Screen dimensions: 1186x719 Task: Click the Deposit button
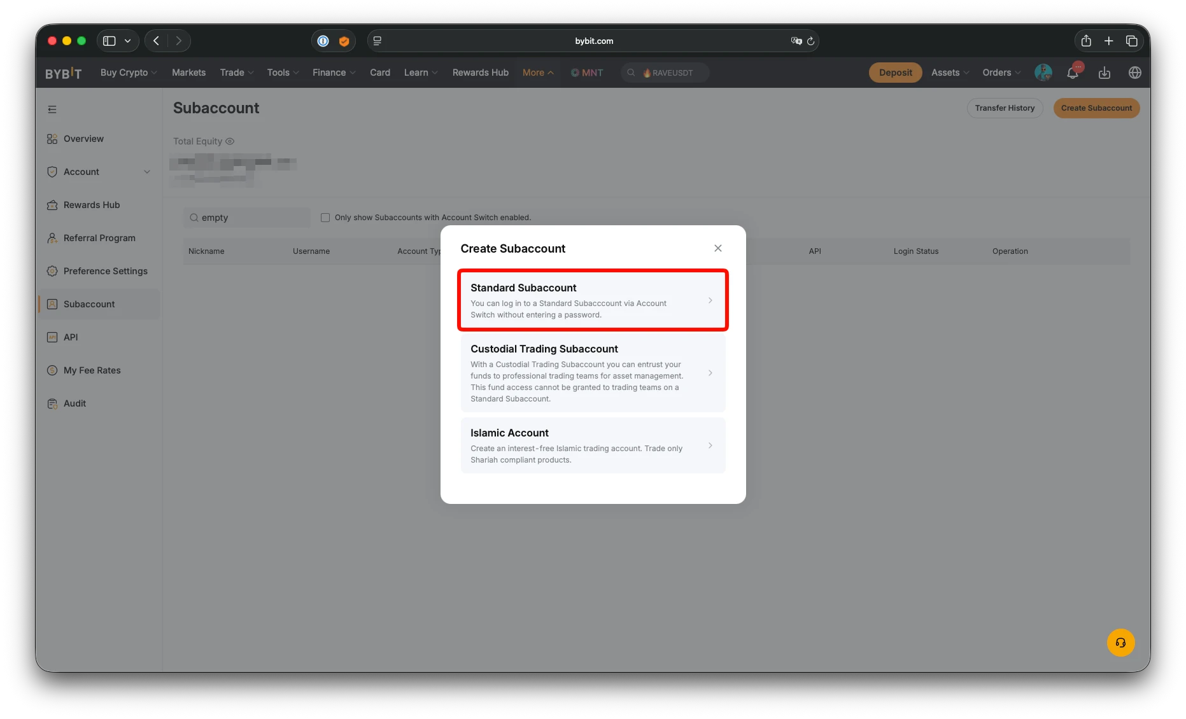tap(895, 73)
